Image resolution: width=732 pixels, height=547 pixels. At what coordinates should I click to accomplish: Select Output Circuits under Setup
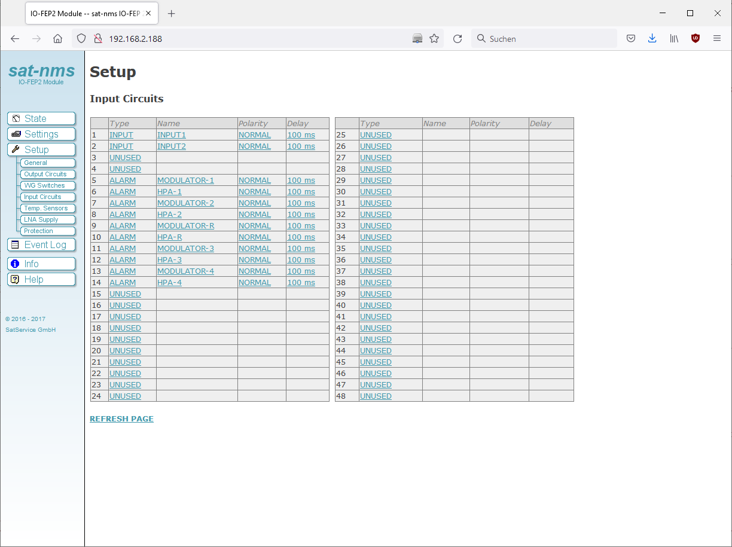pyautogui.click(x=45, y=174)
